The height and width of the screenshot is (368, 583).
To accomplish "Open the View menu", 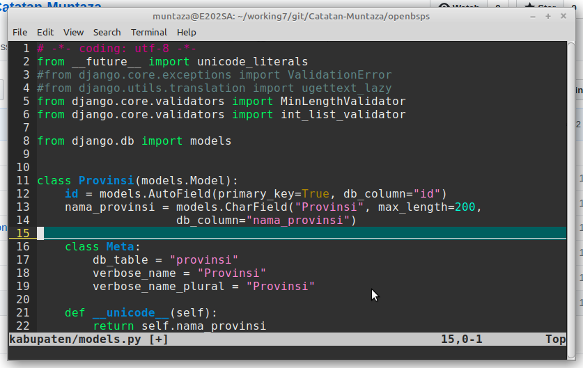I will point(73,32).
